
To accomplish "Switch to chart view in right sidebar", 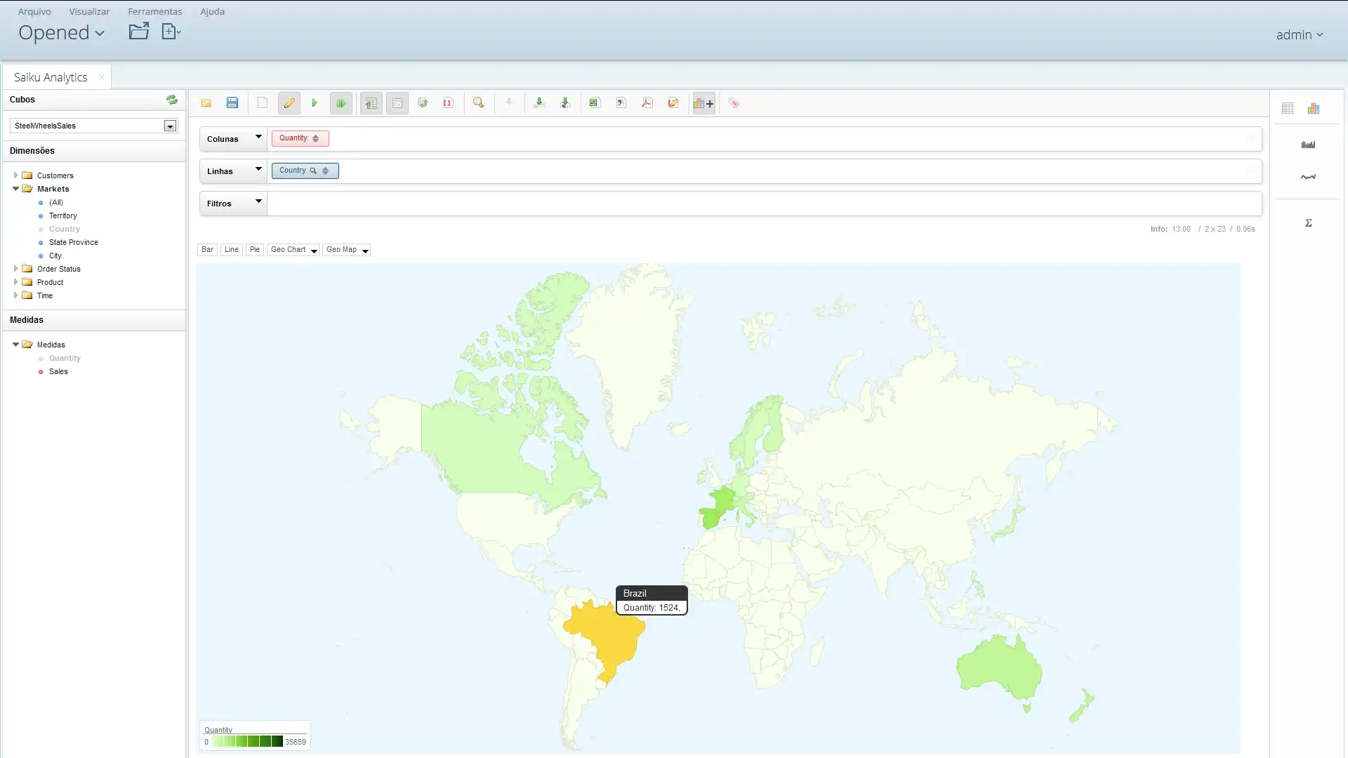I will (1314, 108).
